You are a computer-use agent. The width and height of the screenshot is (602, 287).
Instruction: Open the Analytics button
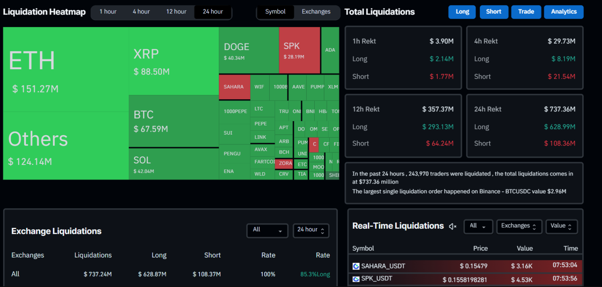[x=564, y=12]
